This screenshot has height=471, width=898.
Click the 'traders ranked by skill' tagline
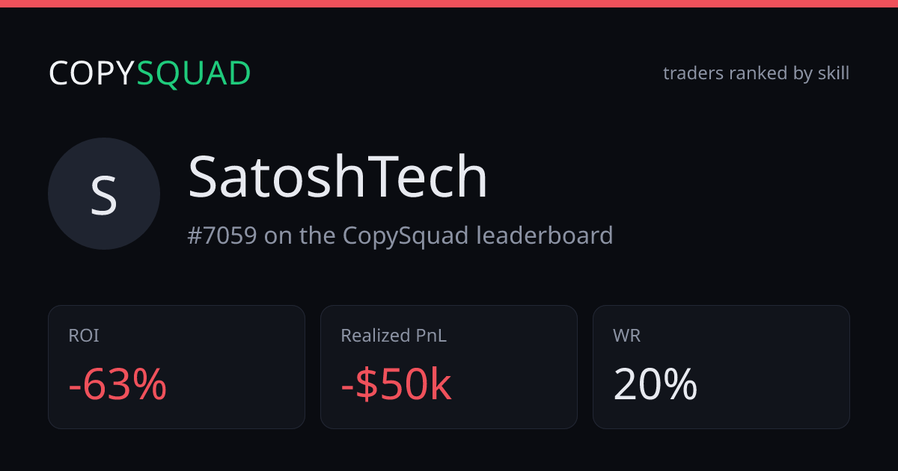pos(756,73)
